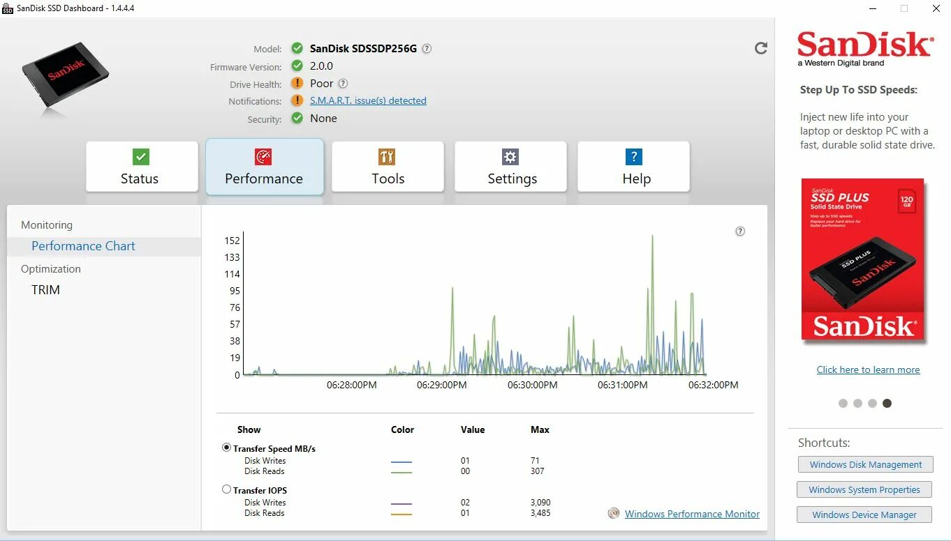Image resolution: width=951 pixels, height=541 pixels.
Task: Click Windows Disk Management shortcut button
Action: (x=865, y=464)
